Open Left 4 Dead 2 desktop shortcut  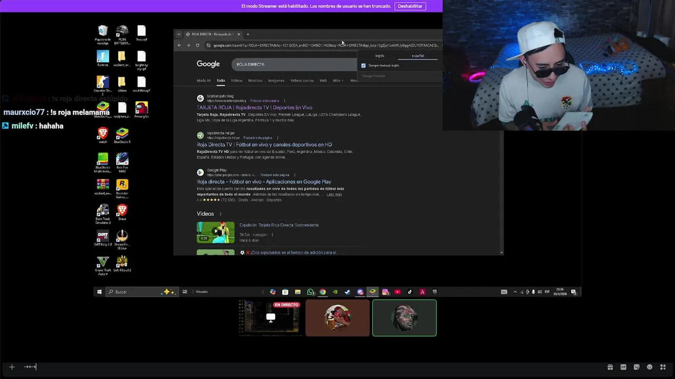coord(122,264)
